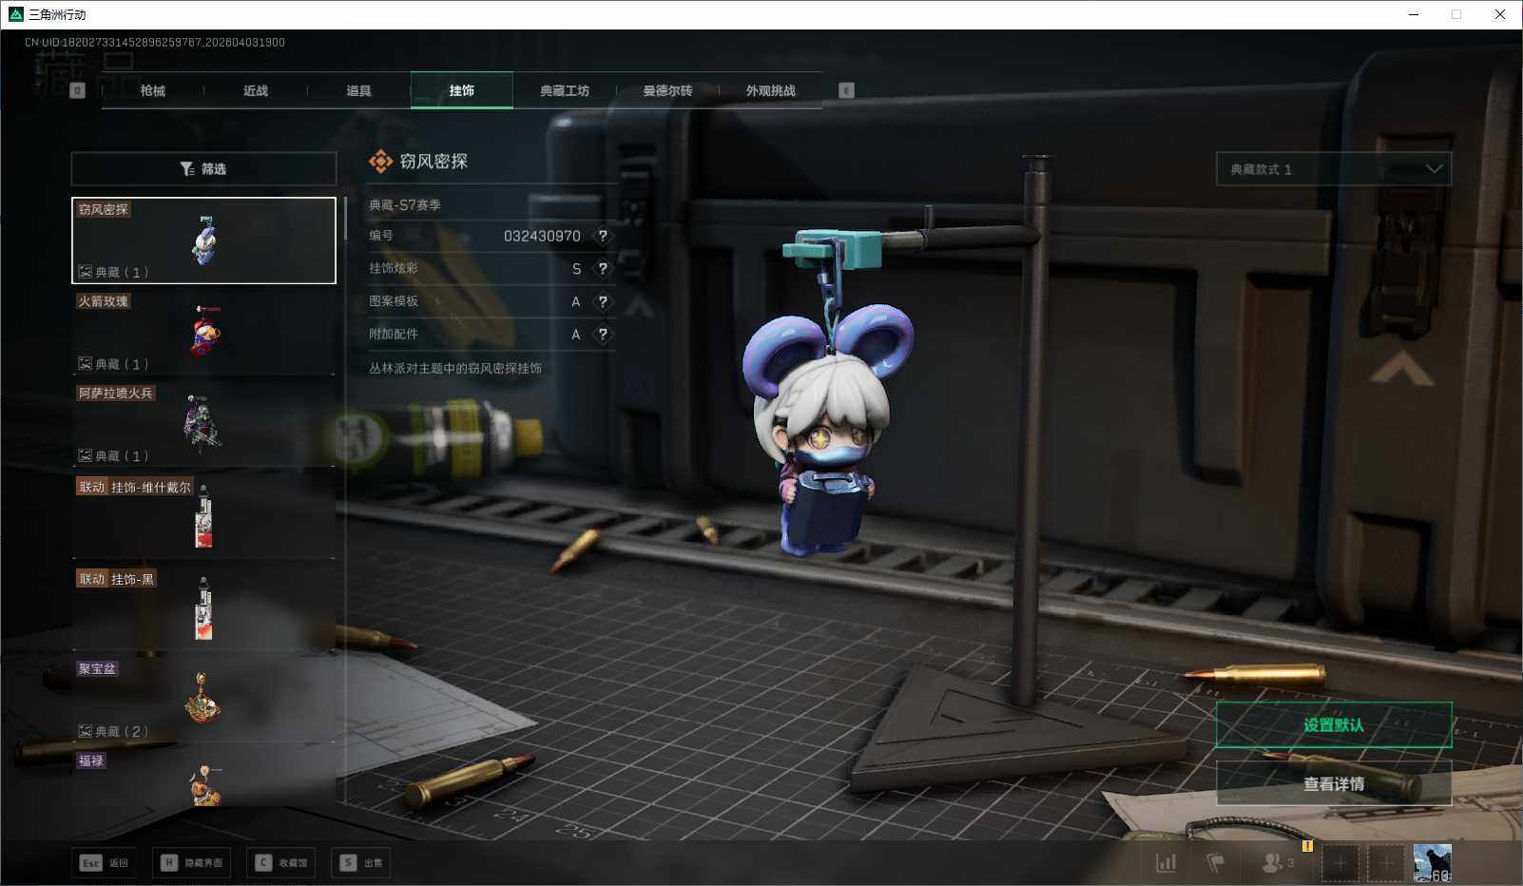Screen dimensions: 1523x886
Task: Toggle 隐藏界面 to hide the interface
Action: 191,862
